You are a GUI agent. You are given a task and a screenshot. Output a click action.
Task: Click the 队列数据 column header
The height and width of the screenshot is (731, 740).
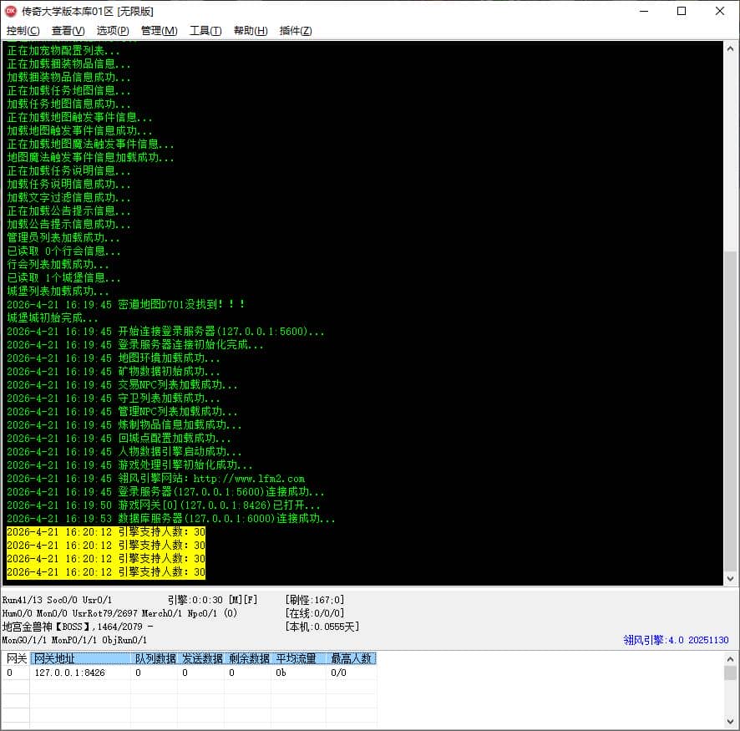[x=154, y=658]
